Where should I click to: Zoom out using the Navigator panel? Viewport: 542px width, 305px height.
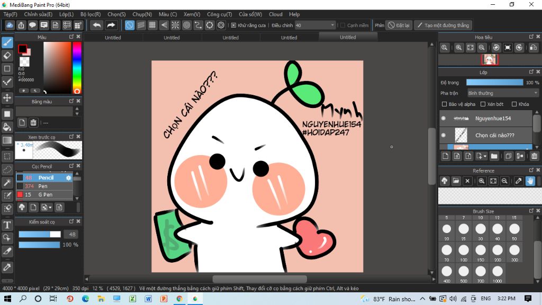482,48
